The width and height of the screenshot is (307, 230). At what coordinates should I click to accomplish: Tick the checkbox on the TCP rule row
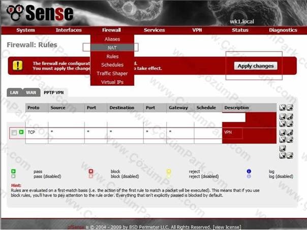click(14, 133)
